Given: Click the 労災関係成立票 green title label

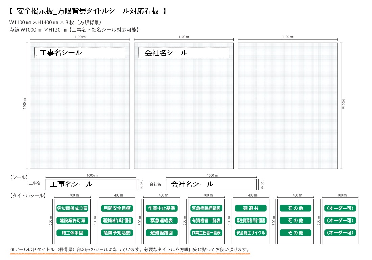Looking at the screenshot, I should tap(72, 208).
